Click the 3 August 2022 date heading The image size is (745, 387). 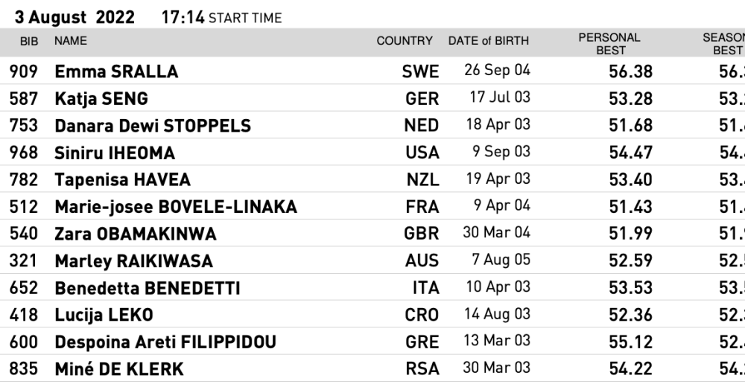74,17
